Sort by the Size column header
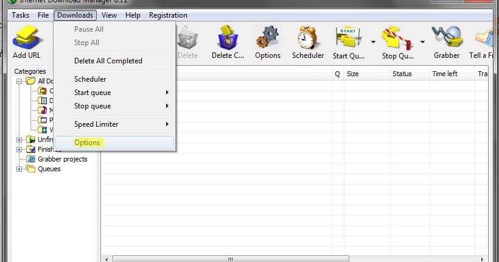This screenshot has width=499, height=262. pyautogui.click(x=366, y=74)
